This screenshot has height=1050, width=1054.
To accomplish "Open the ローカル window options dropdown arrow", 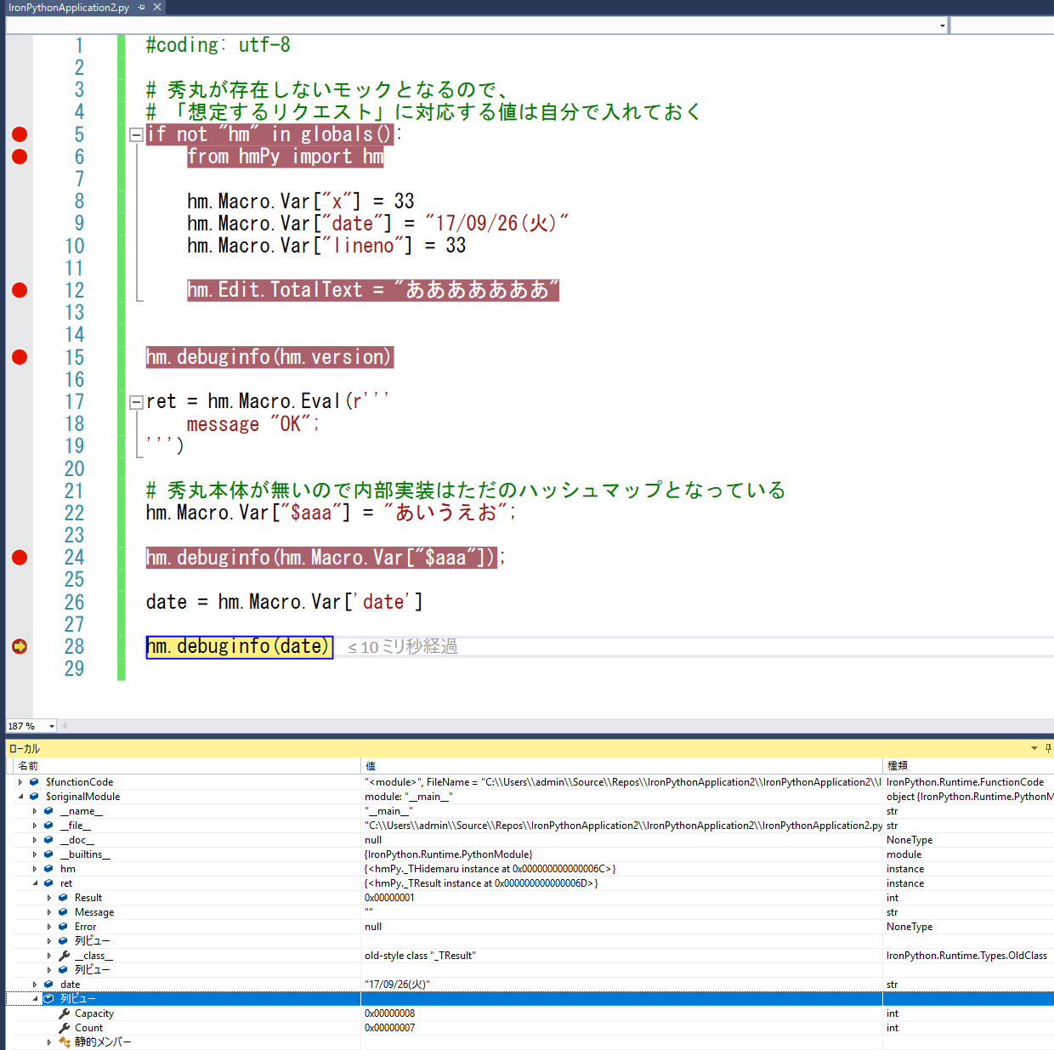I will point(1034,748).
